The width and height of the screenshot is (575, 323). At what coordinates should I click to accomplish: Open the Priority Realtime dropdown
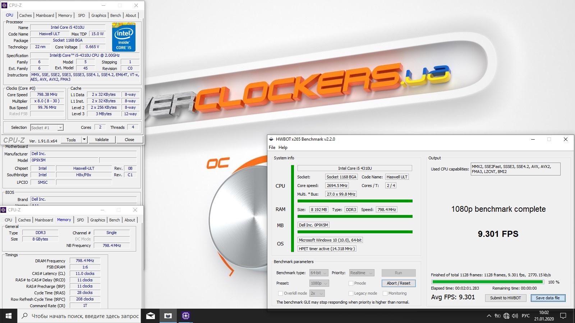[362, 273]
